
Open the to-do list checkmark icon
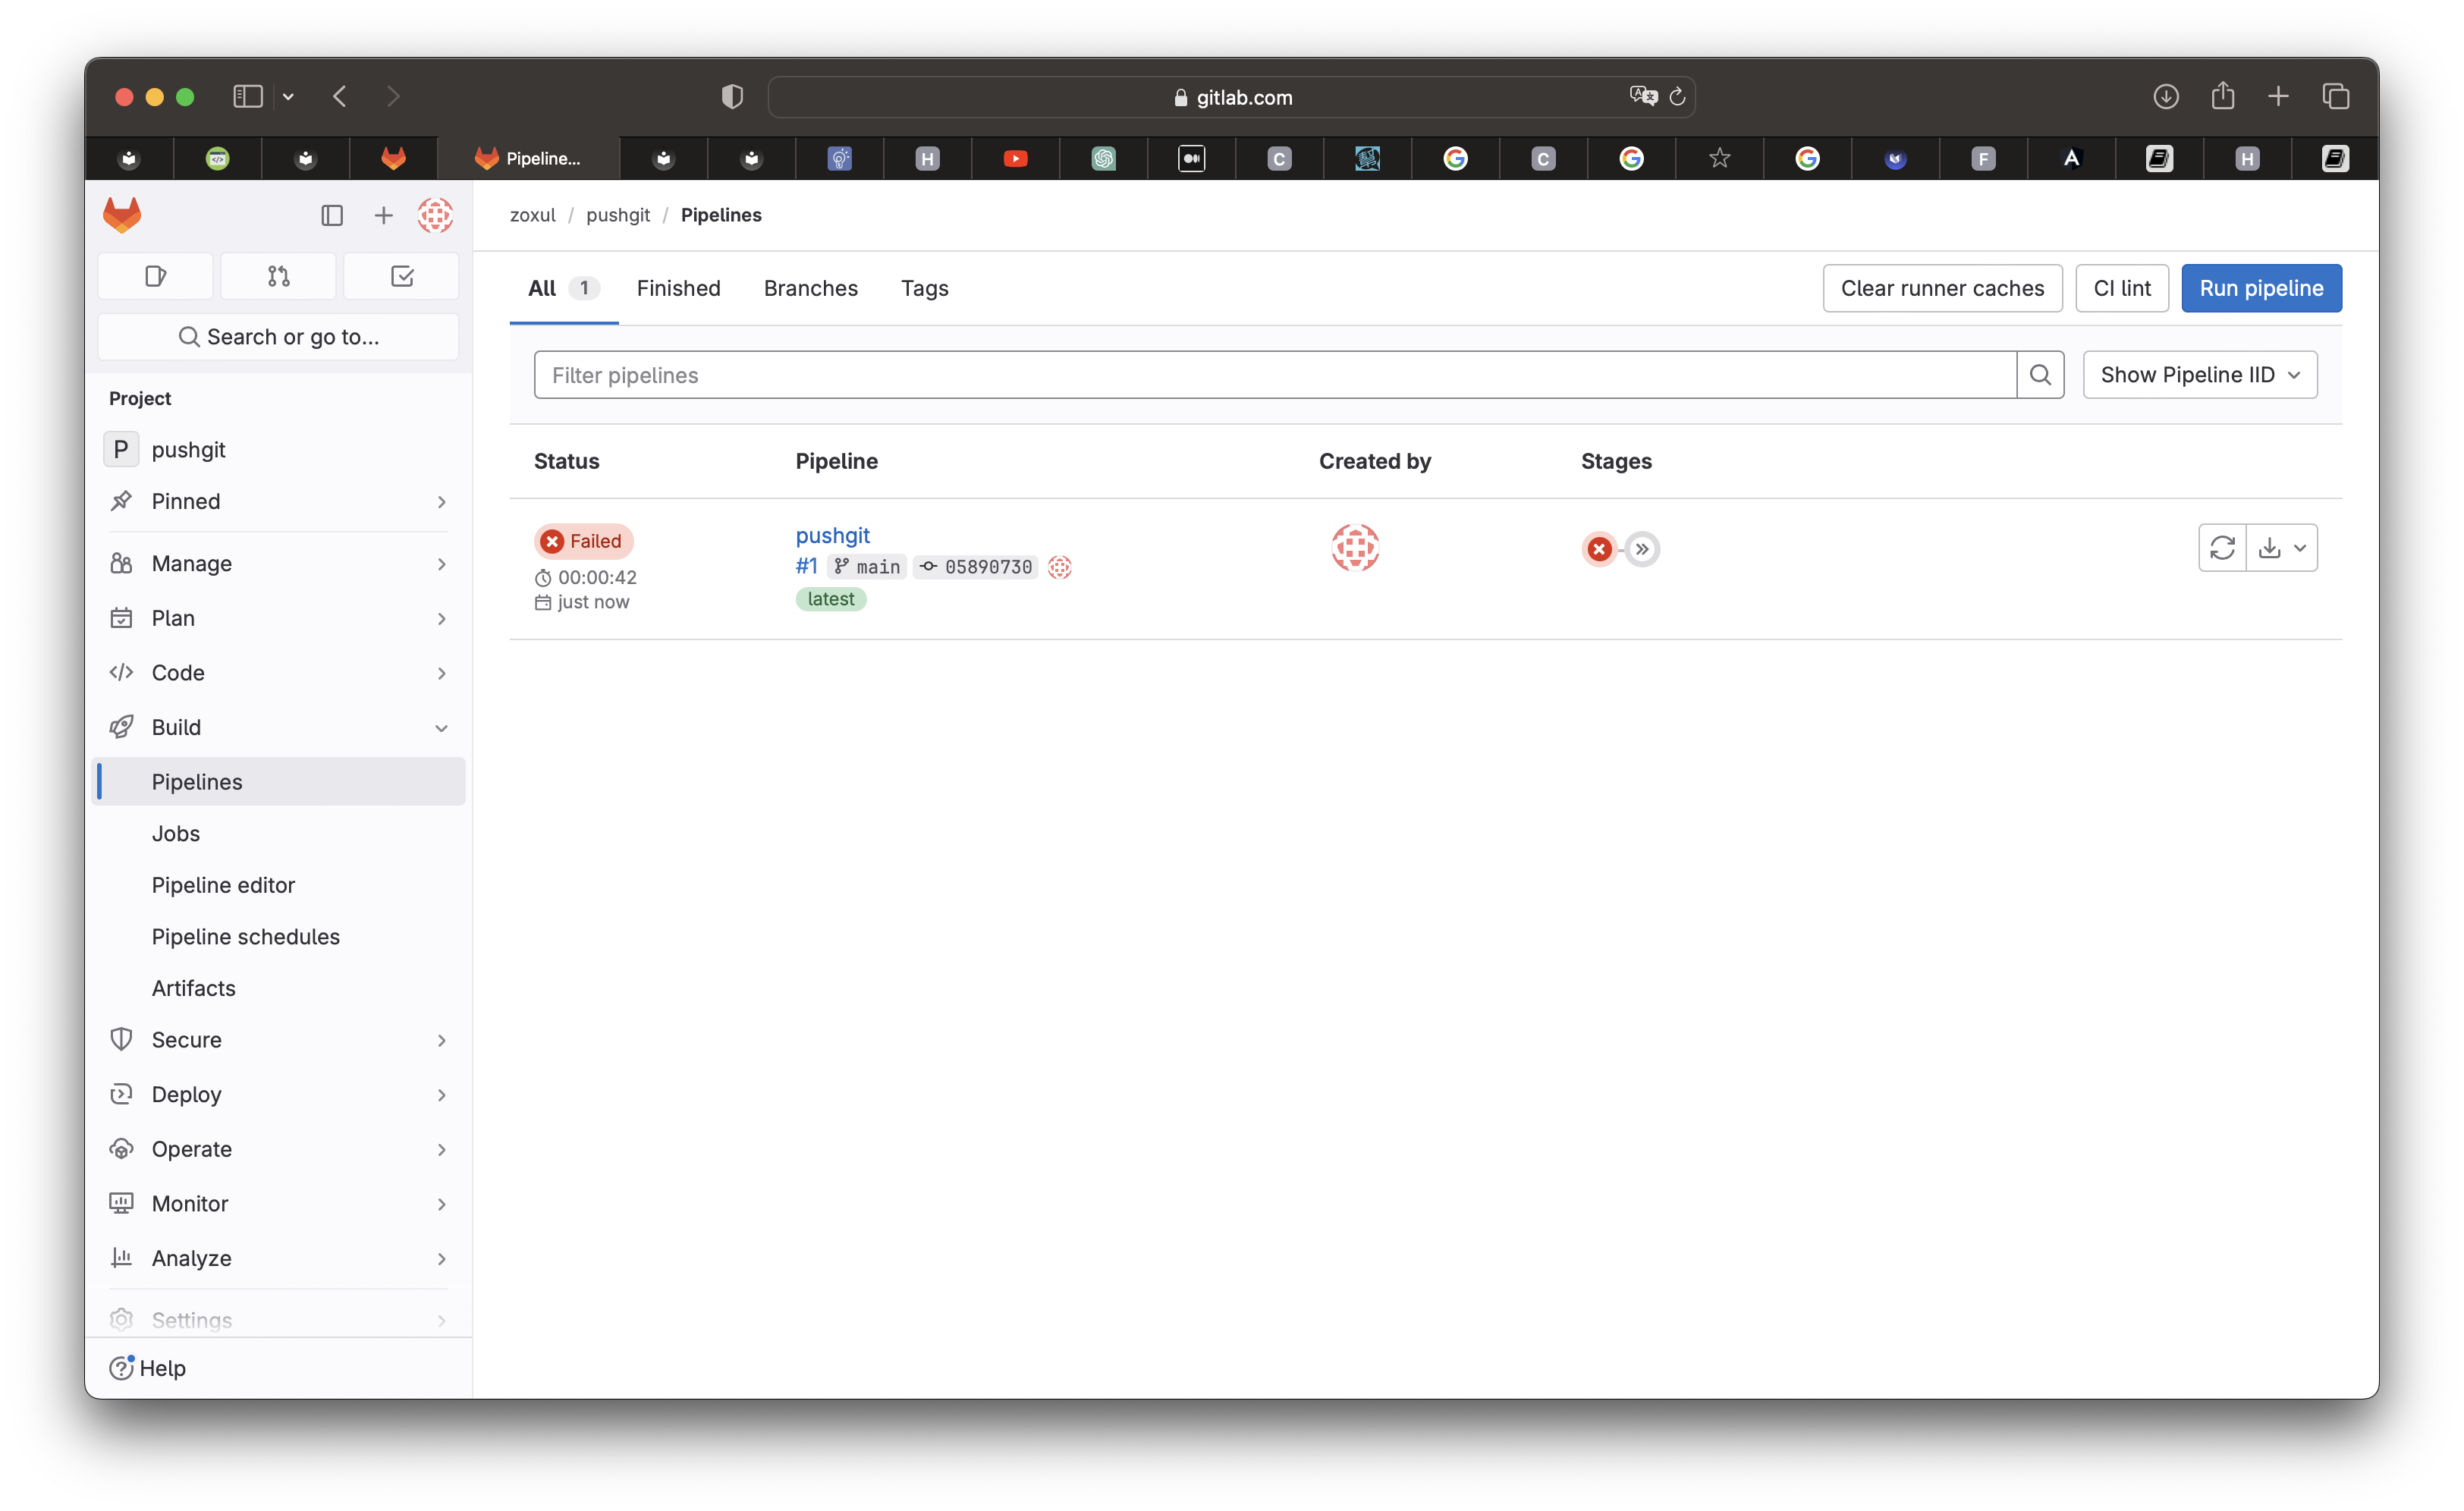click(x=401, y=277)
